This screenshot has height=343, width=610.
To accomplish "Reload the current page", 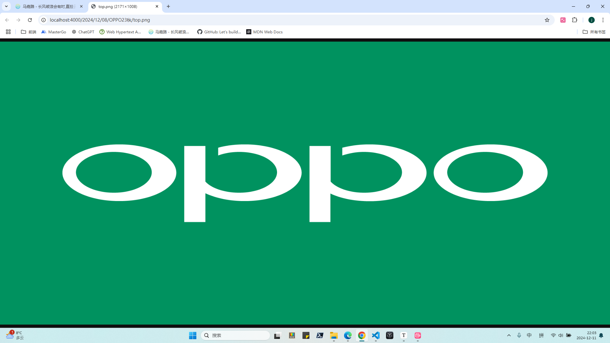I will 30,20.
